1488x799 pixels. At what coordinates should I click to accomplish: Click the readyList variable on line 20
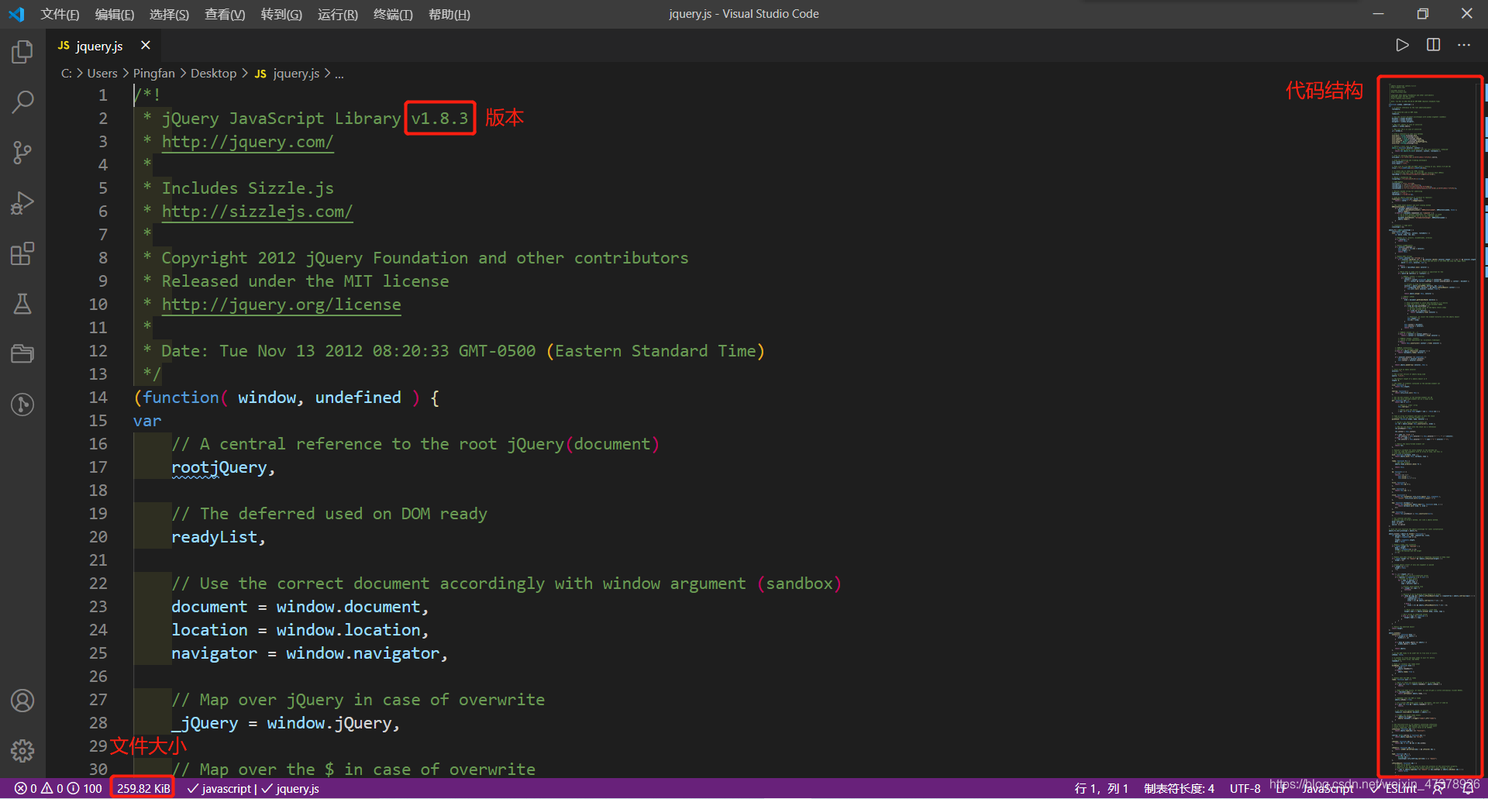[x=214, y=537]
